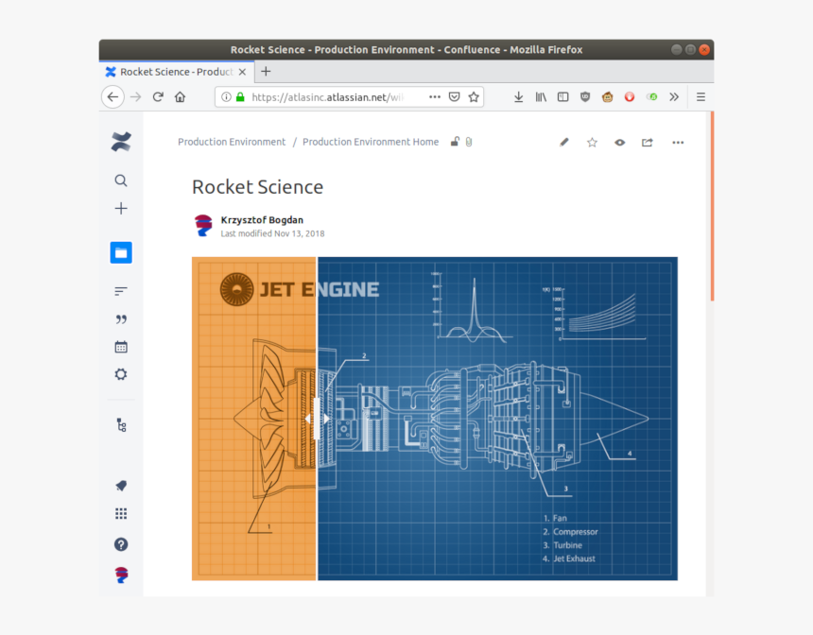
Task: Open the help question mark icon
Action: tap(121, 544)
